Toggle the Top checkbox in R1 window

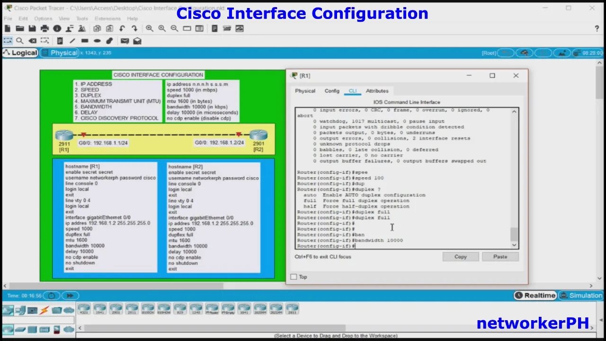click(294, 277)
